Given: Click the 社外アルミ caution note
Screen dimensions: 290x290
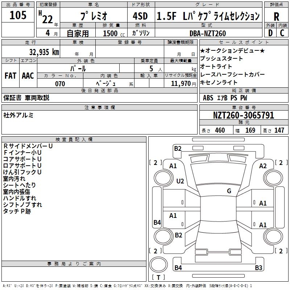Looking at the screenshot, I should (x=18, y=115).
